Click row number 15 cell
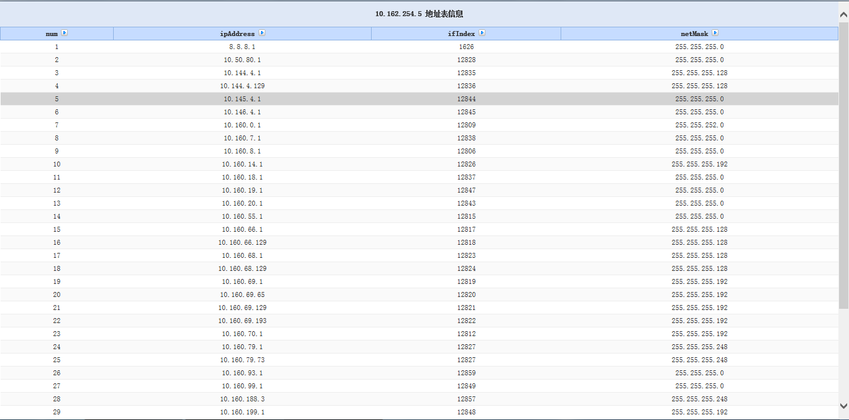This screenshot has width=849, height=420. tap(57, 229)
